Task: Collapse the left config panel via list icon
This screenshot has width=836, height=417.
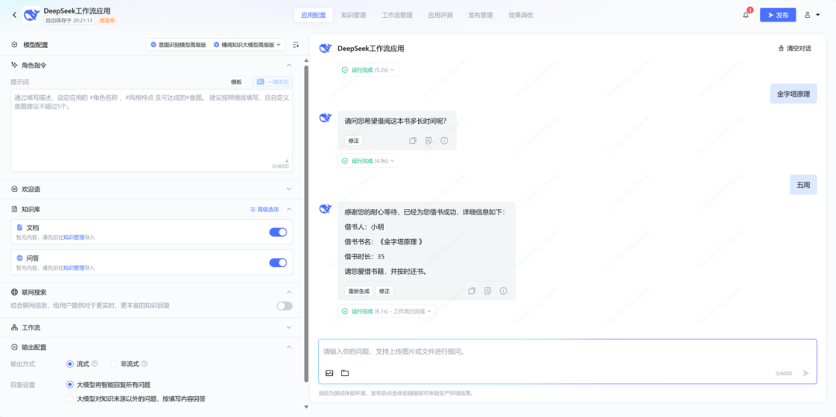Action: pos(296,46)
